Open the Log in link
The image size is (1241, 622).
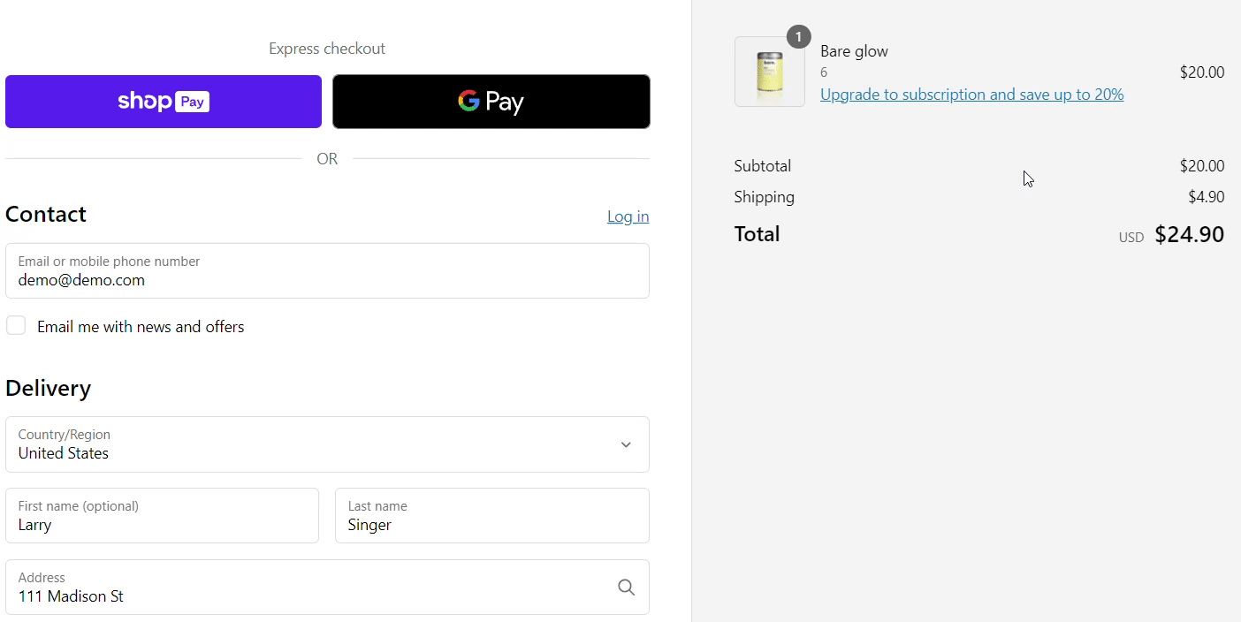pyautogui.click(x=628, y=216)
